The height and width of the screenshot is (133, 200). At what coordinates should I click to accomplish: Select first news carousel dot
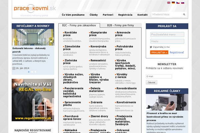(x=29, y=72)
